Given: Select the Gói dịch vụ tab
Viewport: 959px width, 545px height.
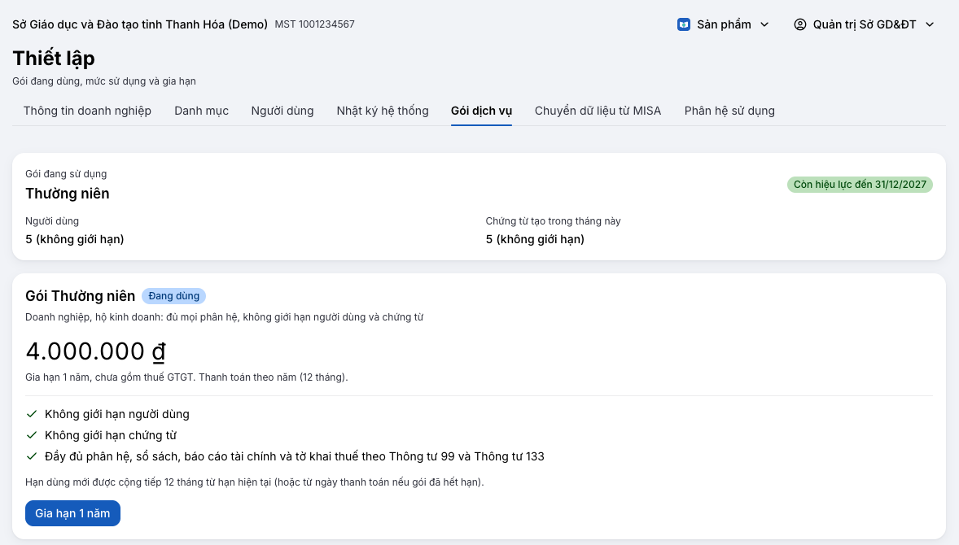Looking at the screenshot, I should click(x=481, y=111).
